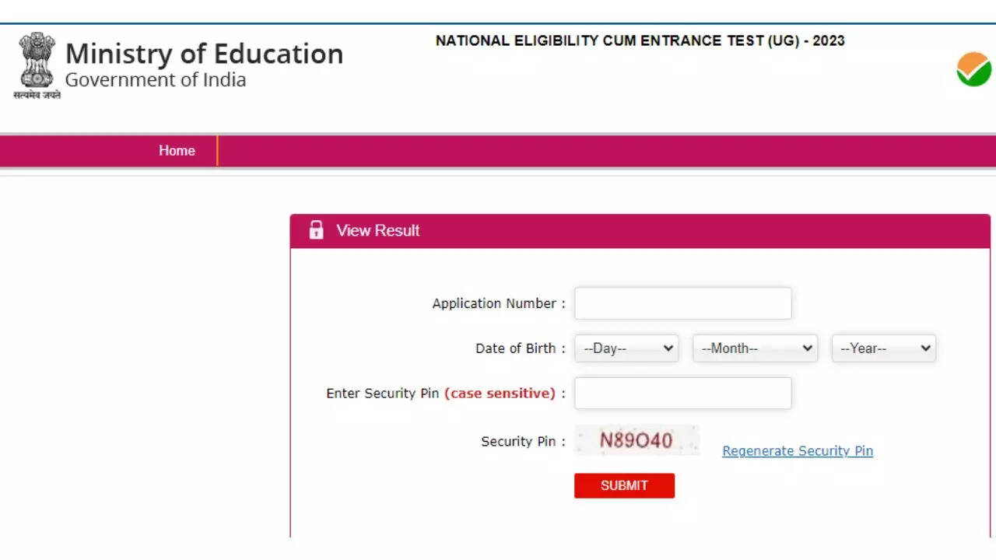The width and height of the screenshot is (996, 560).
Task: Click the Ministry of Education heading
Action: click(204, 54)
